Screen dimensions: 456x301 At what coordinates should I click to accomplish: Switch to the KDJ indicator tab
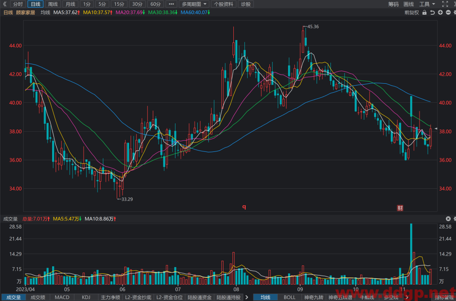tap(86, 297)
